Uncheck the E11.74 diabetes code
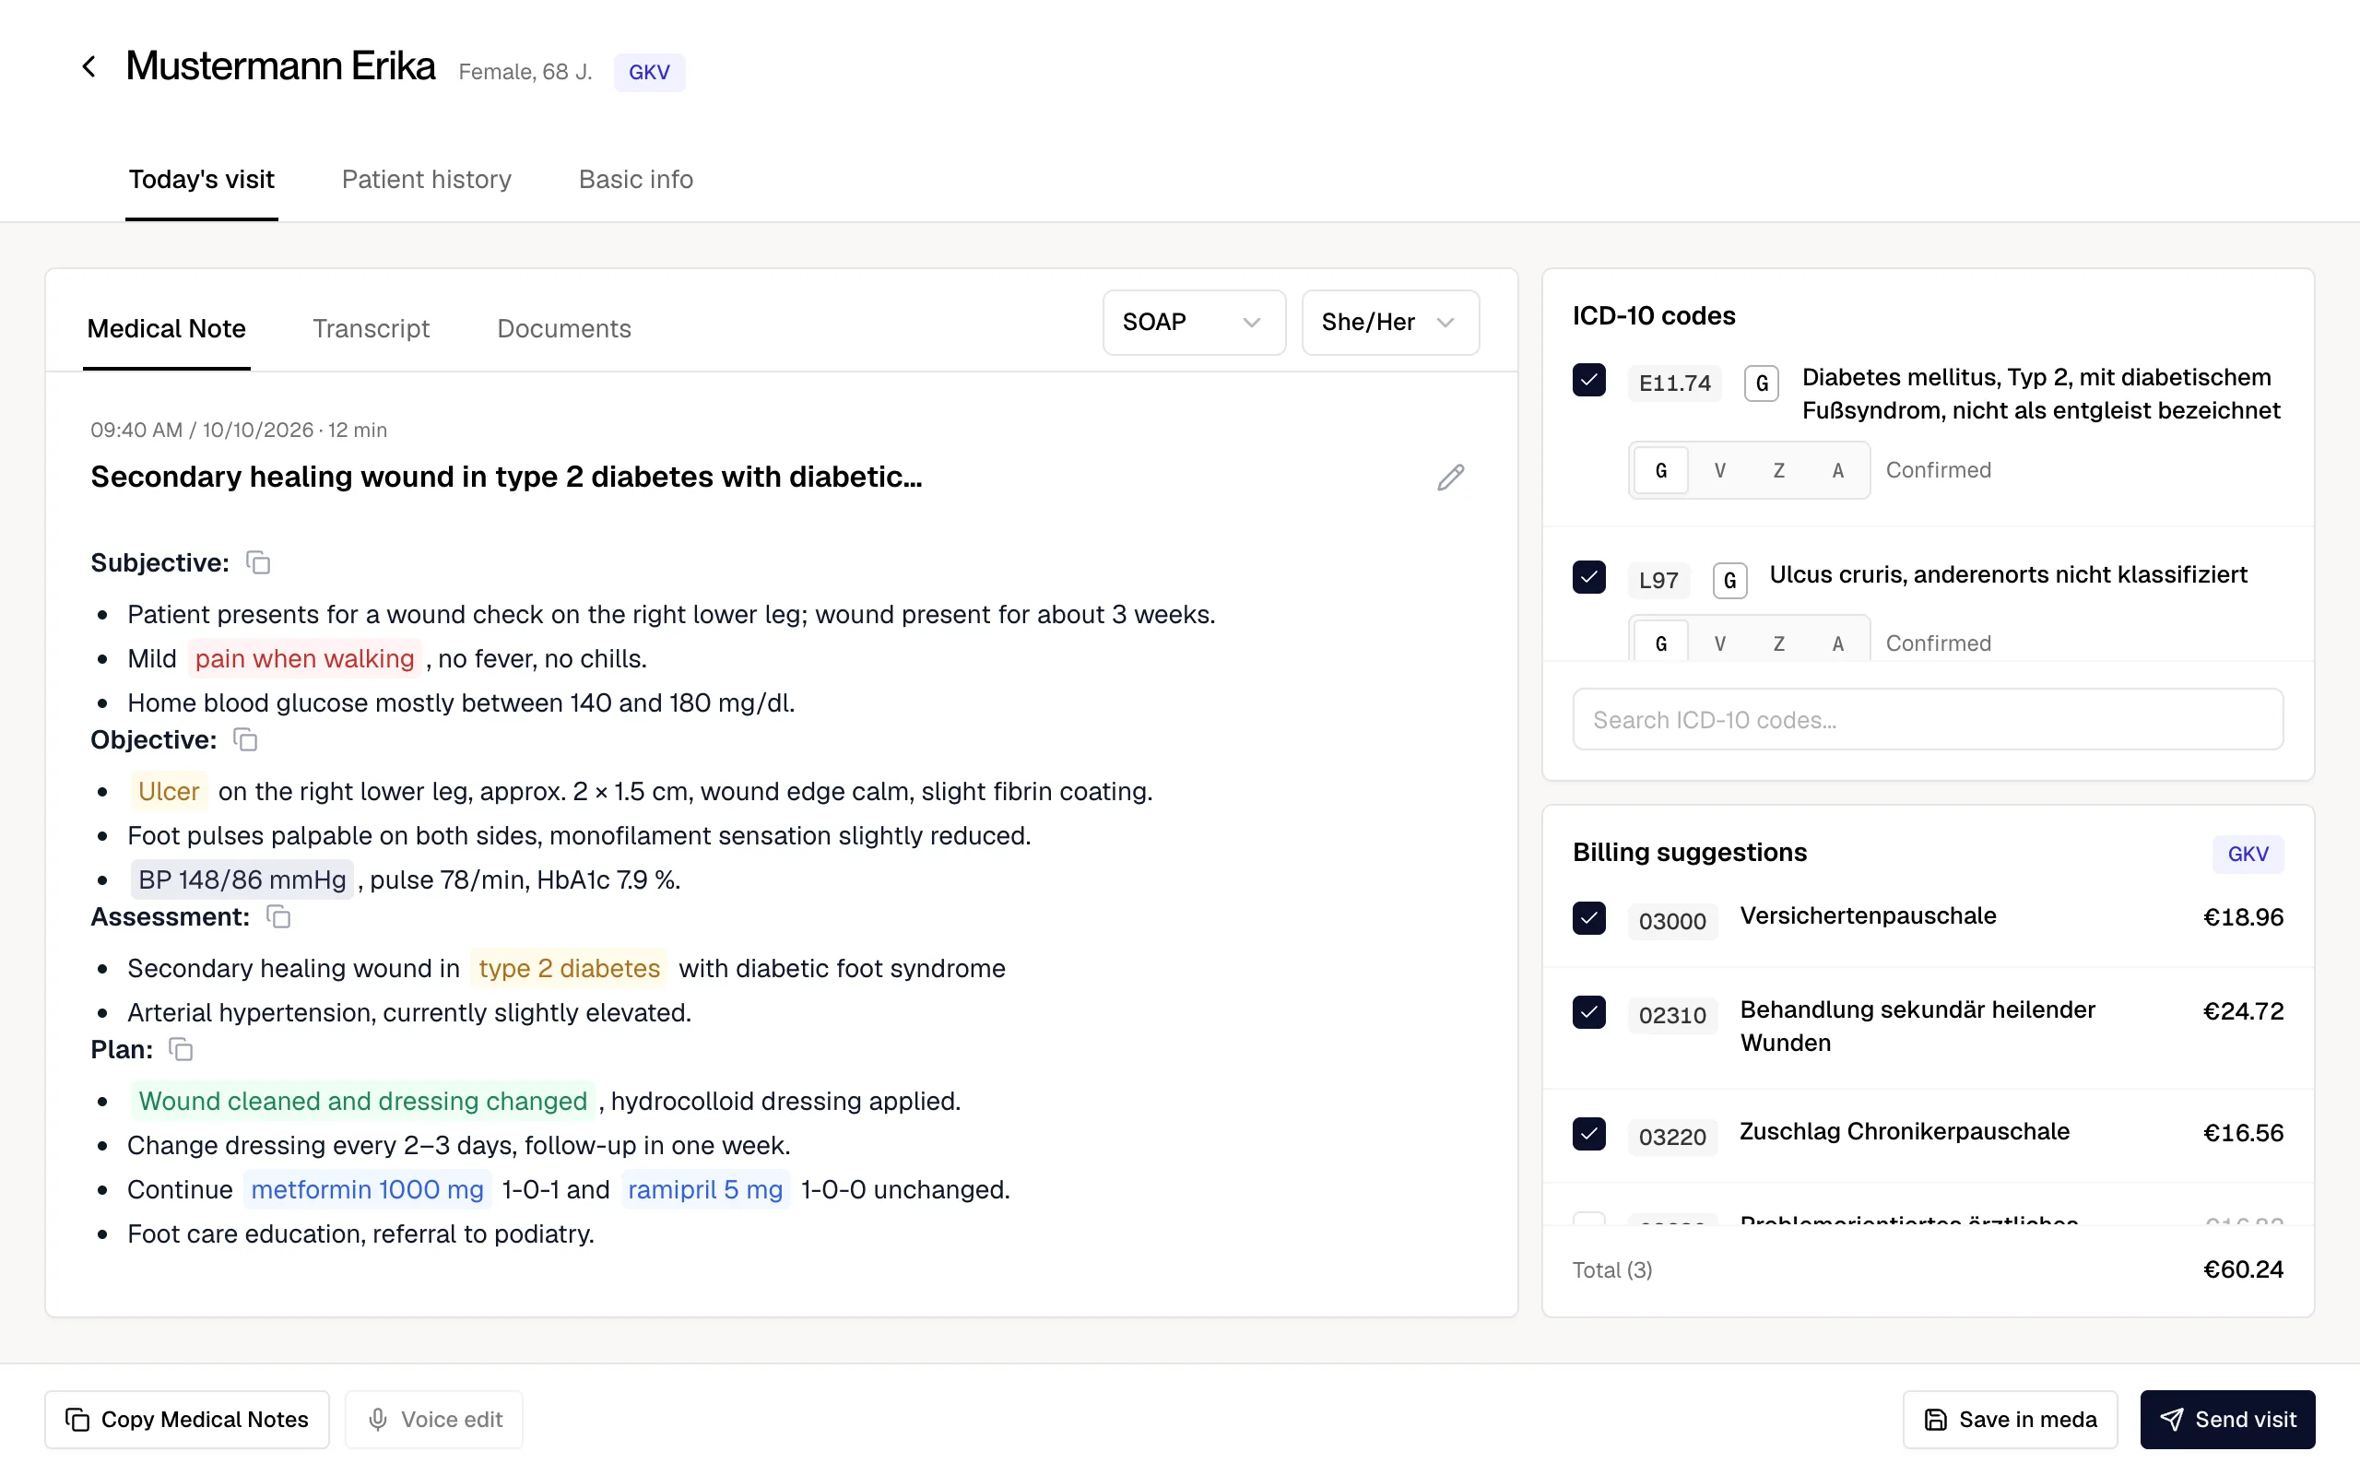The width and height of the screenshot is (2360, 1475). pos(1588,381)
